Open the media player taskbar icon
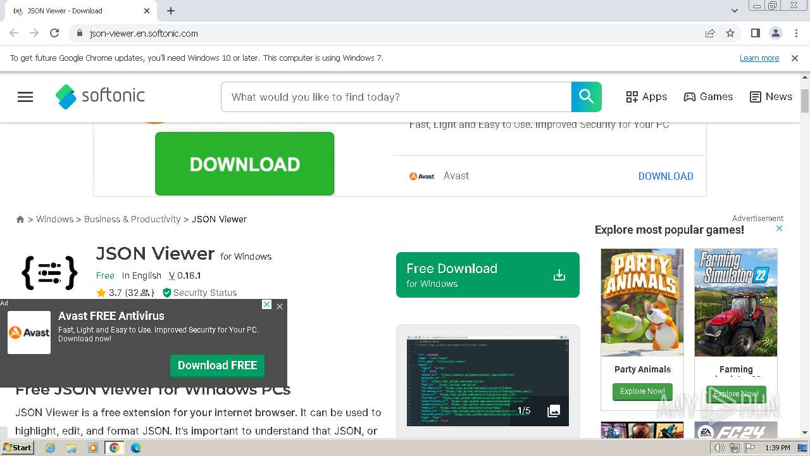The height and width of the screenshot is (456, 810). (x=93, y=448)
